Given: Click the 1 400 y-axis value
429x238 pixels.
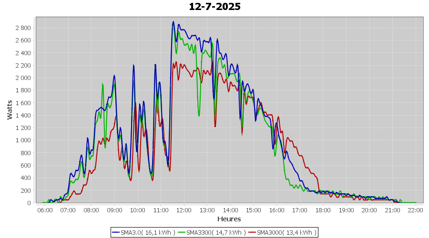Looking at the screenshot, I should tap(23, 115).
